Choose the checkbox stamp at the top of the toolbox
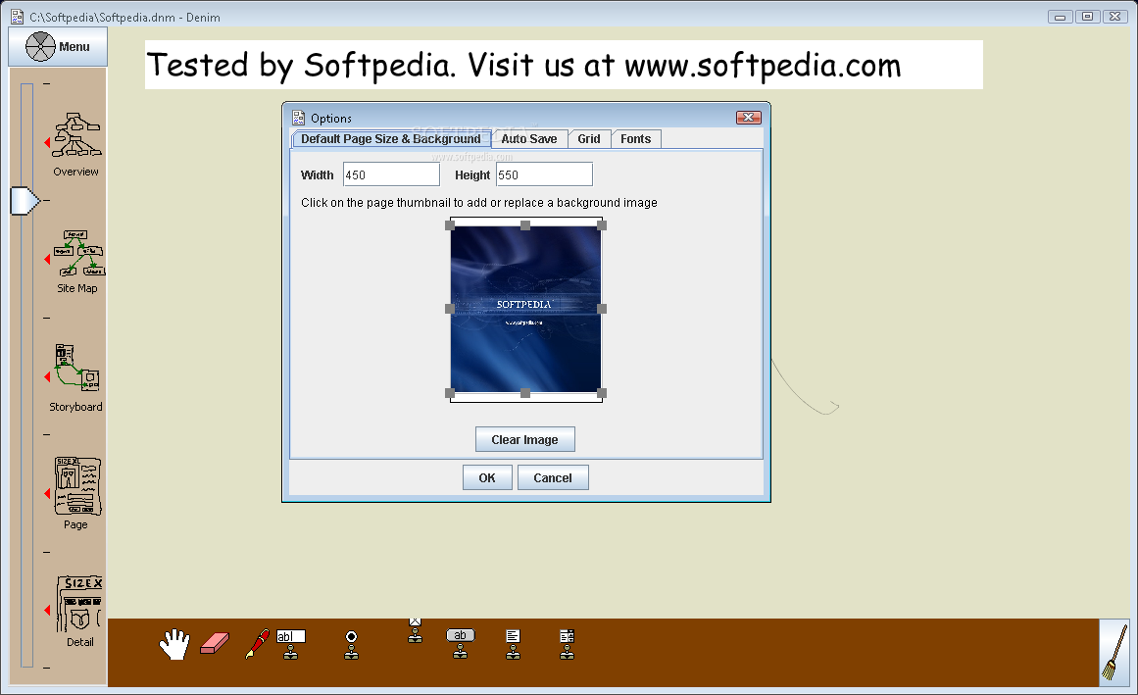Viewport: 1138px width, 695px height. click(416, 630)
